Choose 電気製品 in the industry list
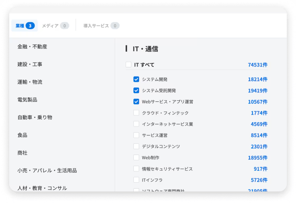 pyautogui.click(x=27, y=100)
